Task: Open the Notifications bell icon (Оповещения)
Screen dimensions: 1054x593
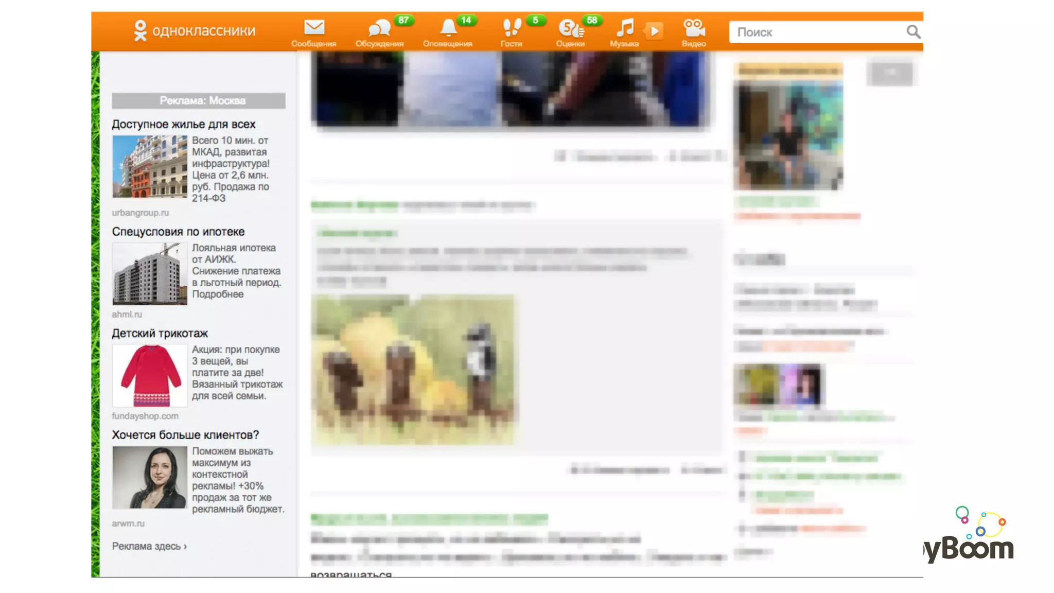Action: [x=448, y=28]
